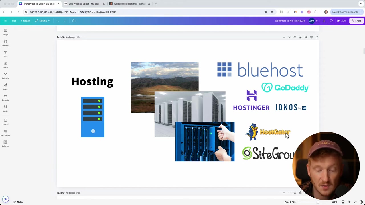The height and width of the screenshot is (205, 365).
Task: Toggle the AdBlock Plus extension icon
Action: 309,12
